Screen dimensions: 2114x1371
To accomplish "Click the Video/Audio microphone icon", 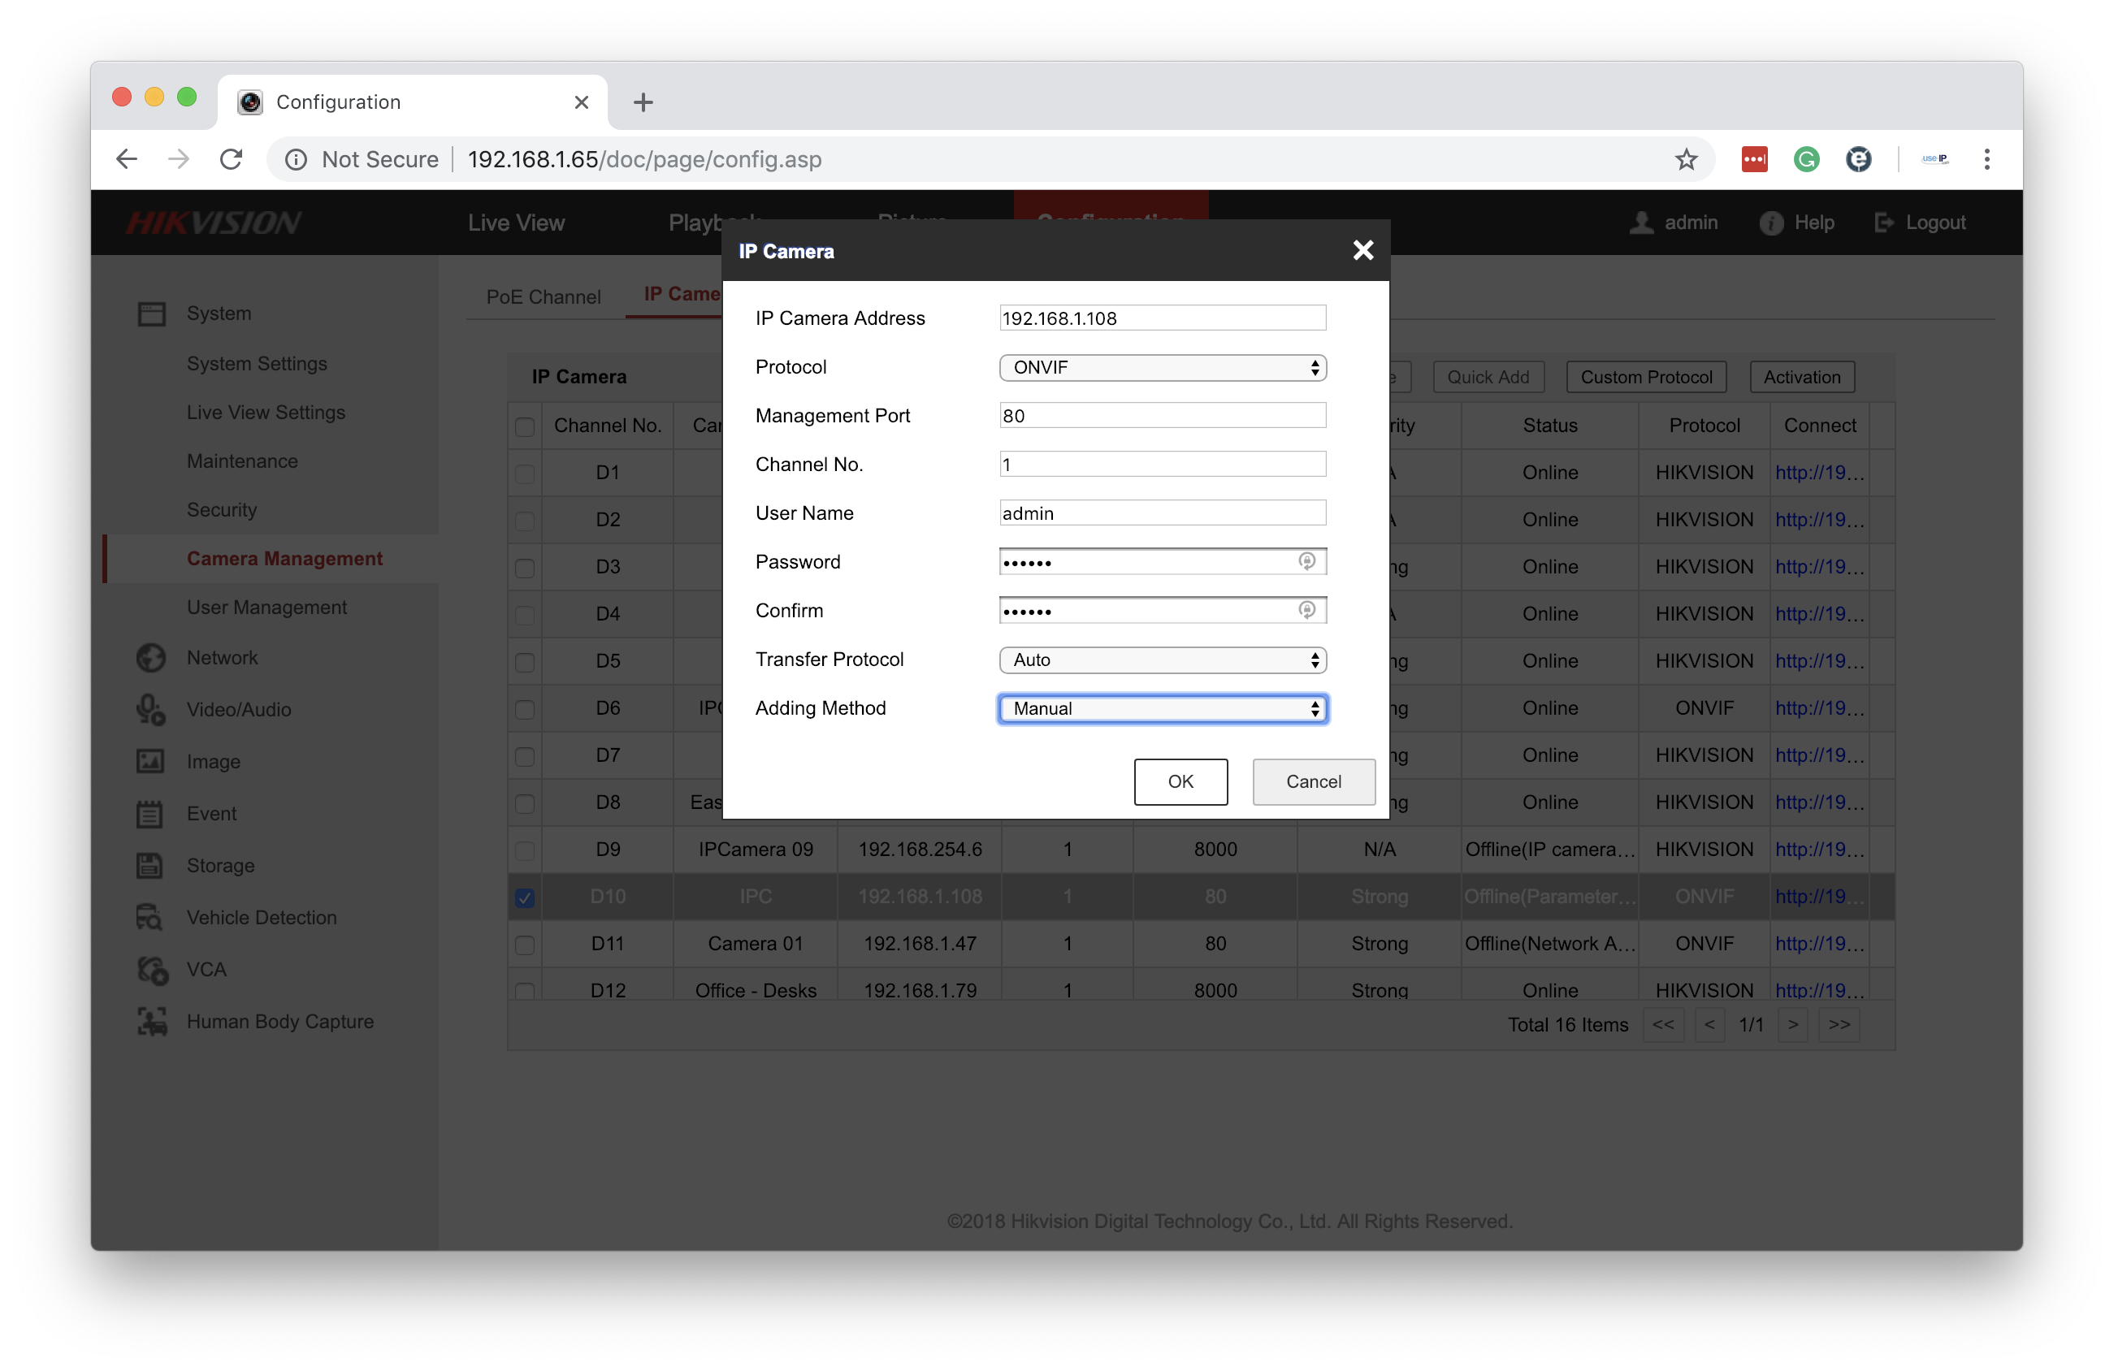I will pyautogui.click(x=151, y=710).
